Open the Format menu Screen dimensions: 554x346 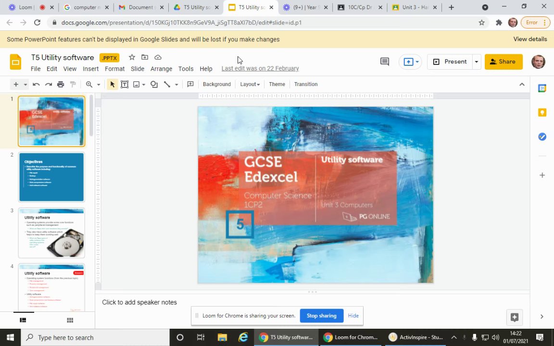click(x=114, y=69)
